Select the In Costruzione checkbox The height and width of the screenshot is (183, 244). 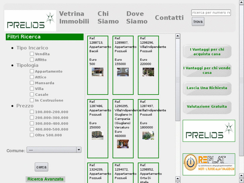coord(32,100)
